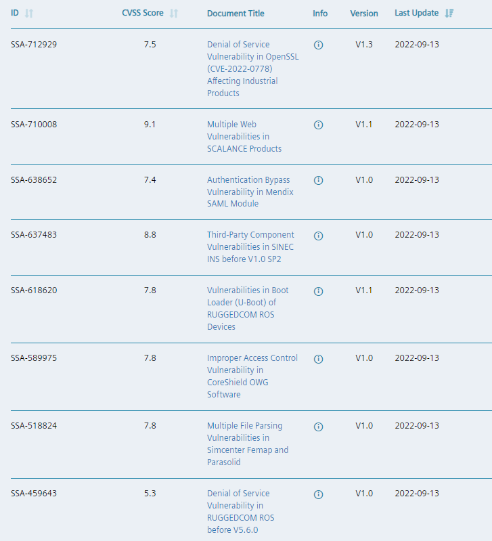
Task: Click the Document Title column header
Action: tap(236, 14)
